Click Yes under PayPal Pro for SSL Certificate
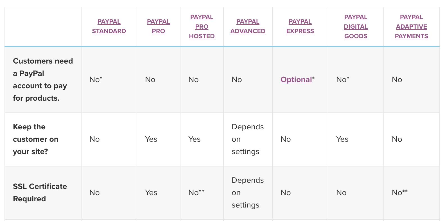Screen dimensions: 443x221 point(151,193)
